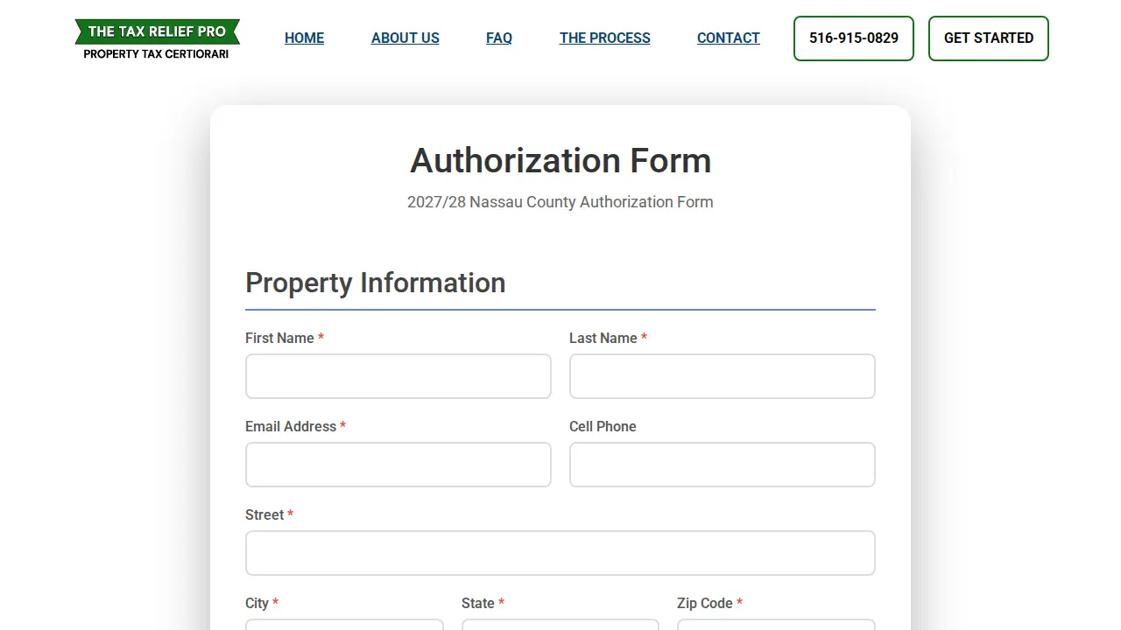This screenshot has height=630, width=1121.
Task: Focus the First Name input field
Action: [398, 376]
